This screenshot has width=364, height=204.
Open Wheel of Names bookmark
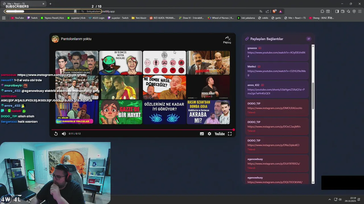pyautogui.click(x=221, y=18)
